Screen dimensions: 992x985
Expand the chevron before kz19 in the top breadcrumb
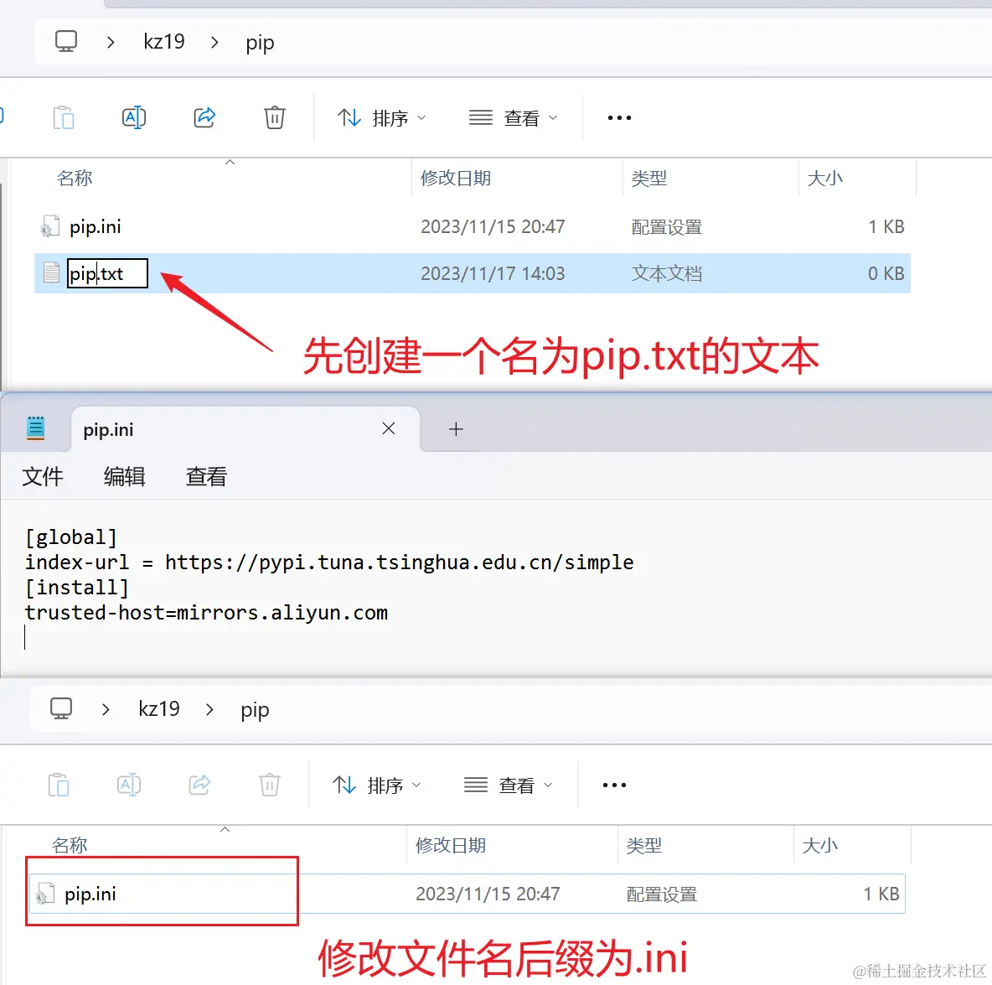point(111,43)
